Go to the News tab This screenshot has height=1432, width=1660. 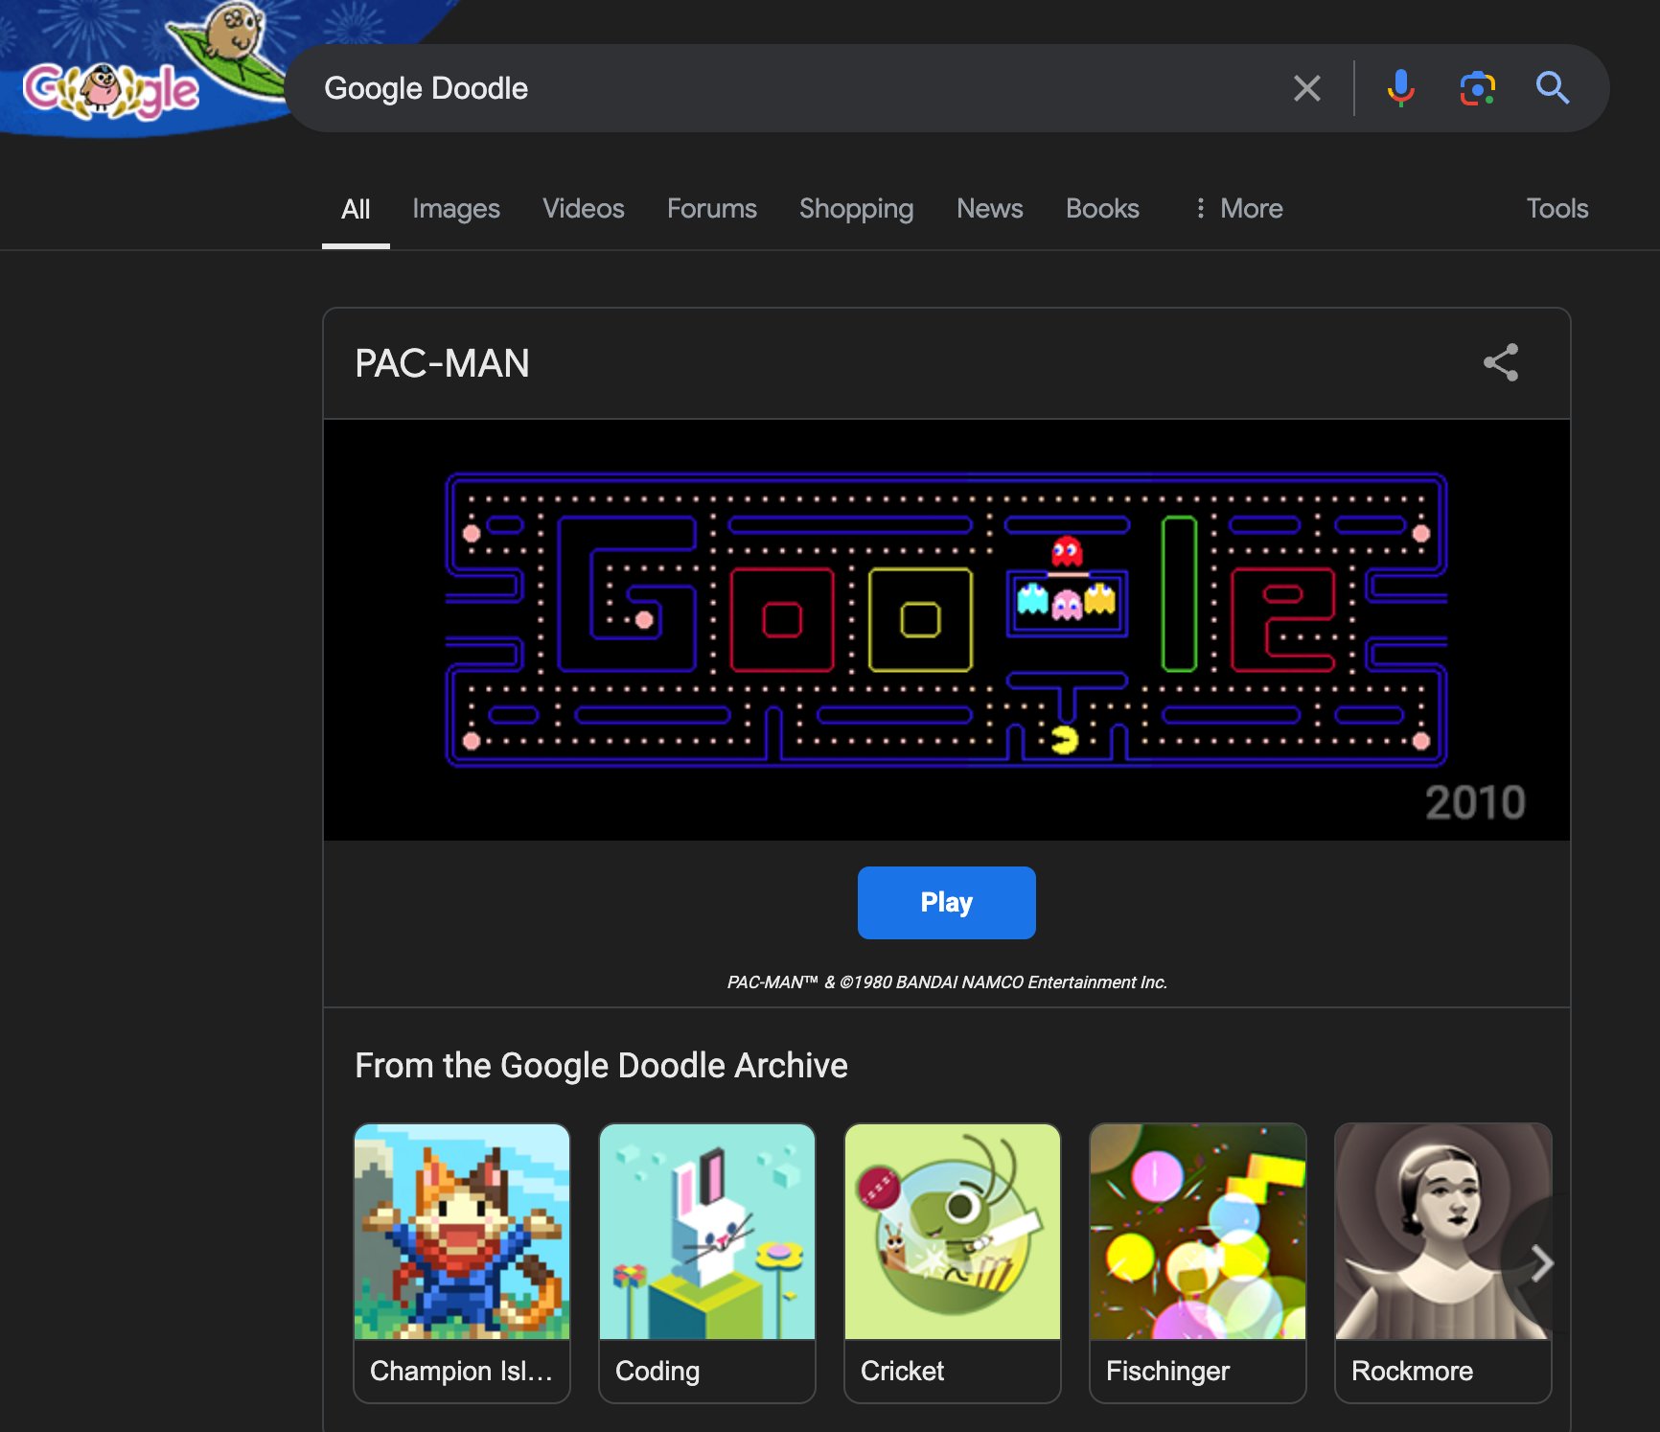point(989,209)
